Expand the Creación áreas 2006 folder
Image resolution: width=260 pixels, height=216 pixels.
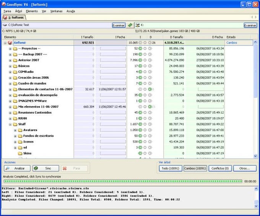point(10,78)
